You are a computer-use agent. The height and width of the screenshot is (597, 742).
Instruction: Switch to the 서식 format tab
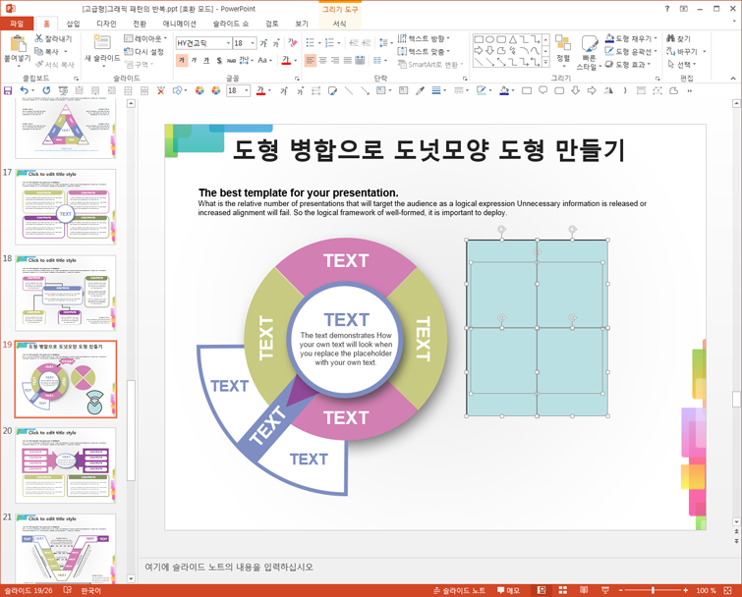339,24
